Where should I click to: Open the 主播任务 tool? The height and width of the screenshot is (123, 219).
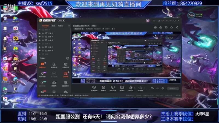(x=65, y=65)
